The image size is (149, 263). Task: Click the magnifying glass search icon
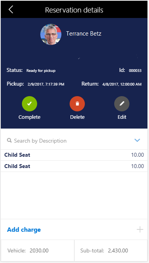9,140
